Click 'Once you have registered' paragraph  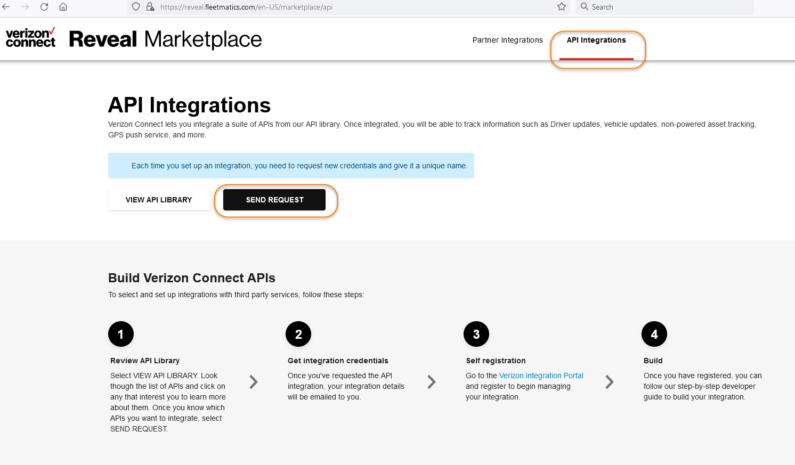click(x=703, y=386)
